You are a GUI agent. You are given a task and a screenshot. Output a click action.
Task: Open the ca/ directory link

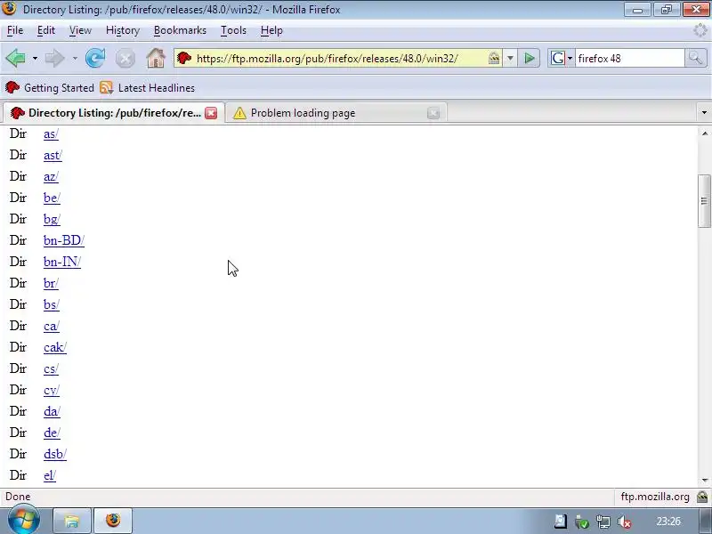52,326
